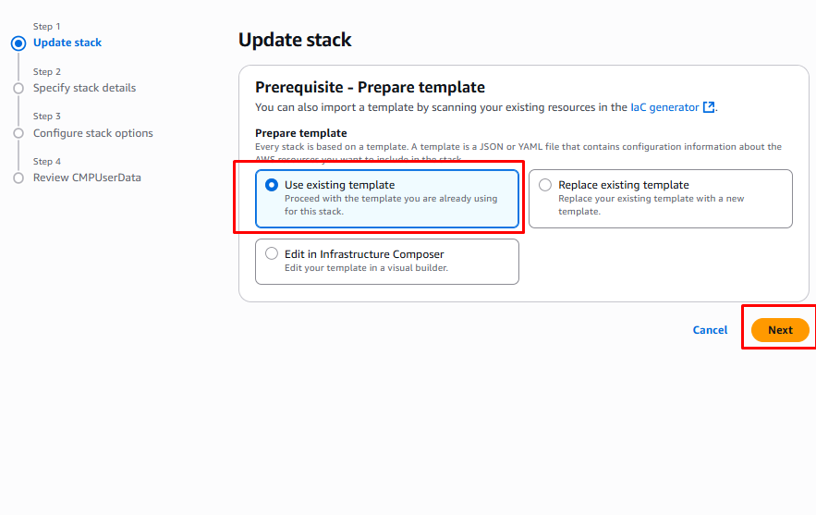Click the Prerequisite - Prepare template heading

pos(370,88)
